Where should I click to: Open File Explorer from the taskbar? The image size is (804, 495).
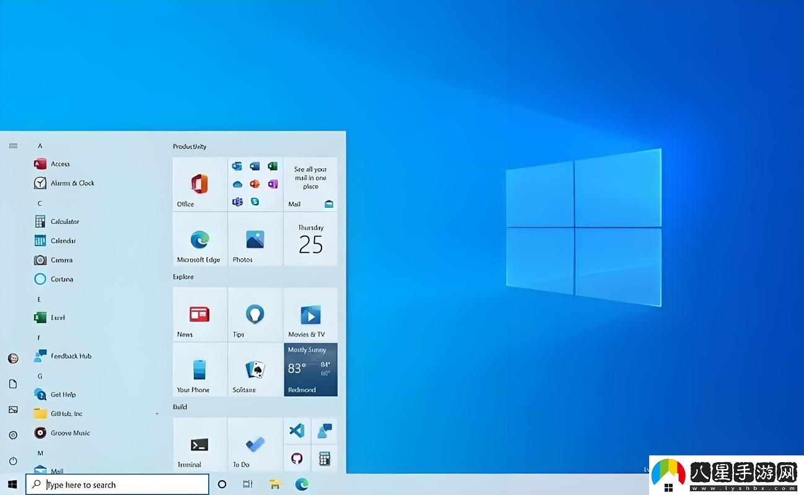[274, 484]
